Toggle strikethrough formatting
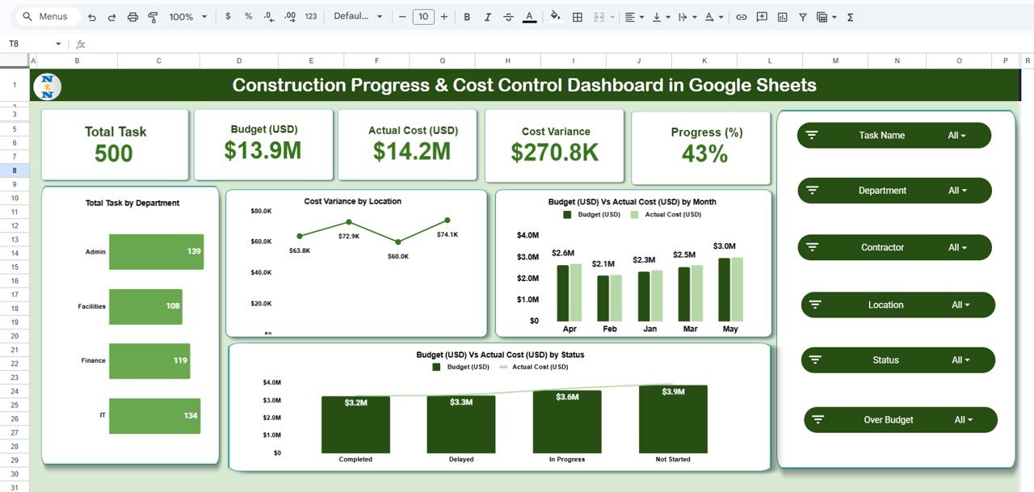This screenshot has width=1034, height=492. coord(508,16)
